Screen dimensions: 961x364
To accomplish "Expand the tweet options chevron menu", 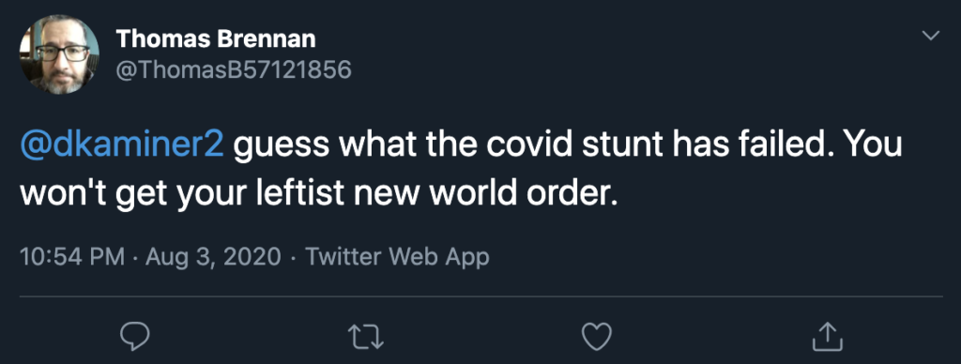I will coord(931,36).
